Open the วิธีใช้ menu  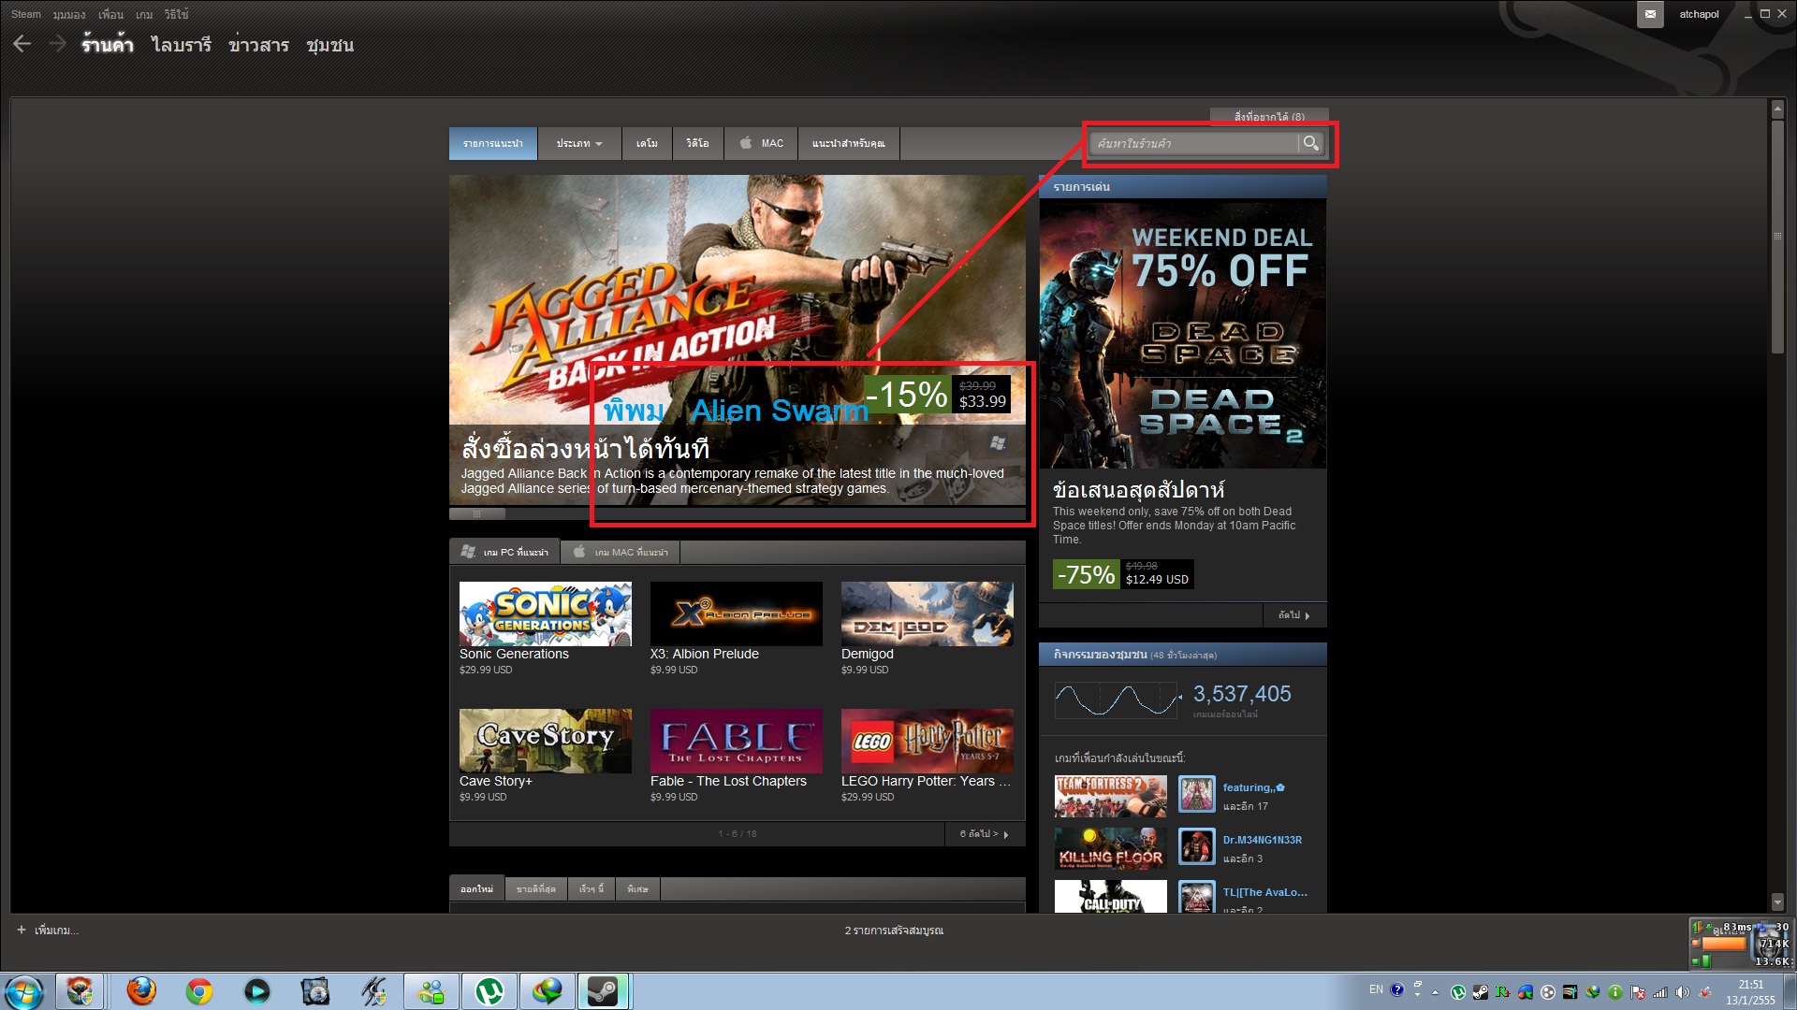[176, 14]
